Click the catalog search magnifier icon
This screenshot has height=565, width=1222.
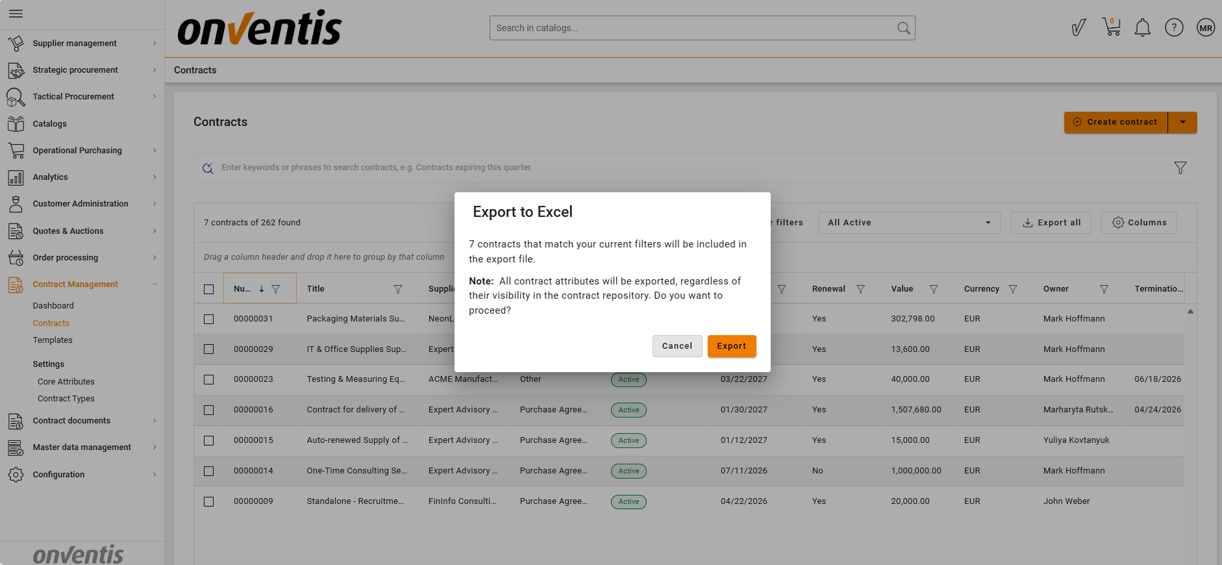[903, 28]
